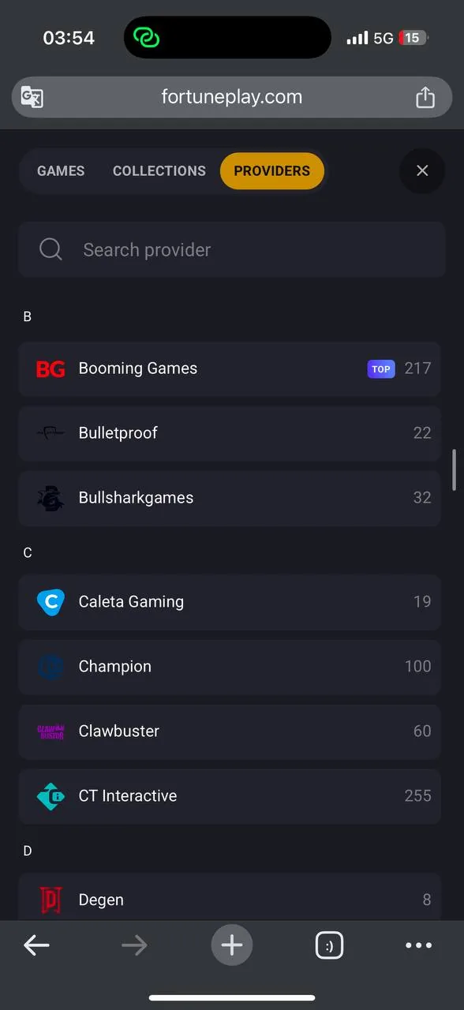Tap the CT Interactive teal logo icon
The height and width of the screenshot is (1010, 464).
51,796
